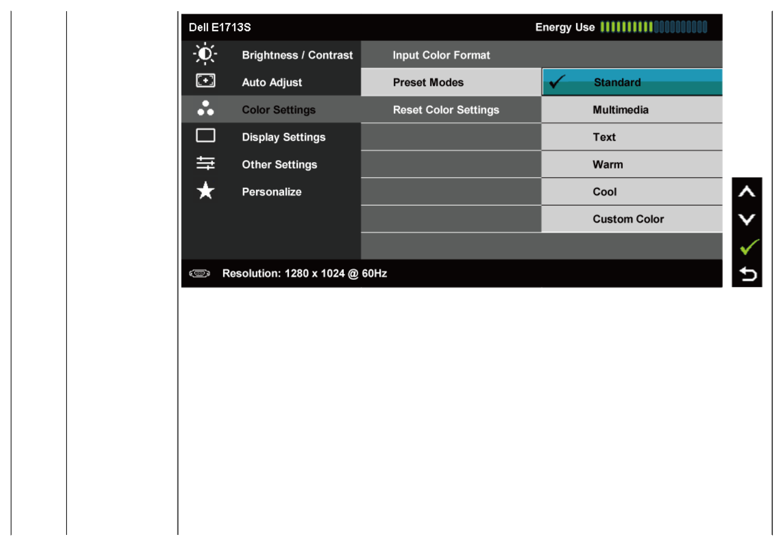Open Brightness / Contrast menu
784x554 pixels.
point(271,54)
